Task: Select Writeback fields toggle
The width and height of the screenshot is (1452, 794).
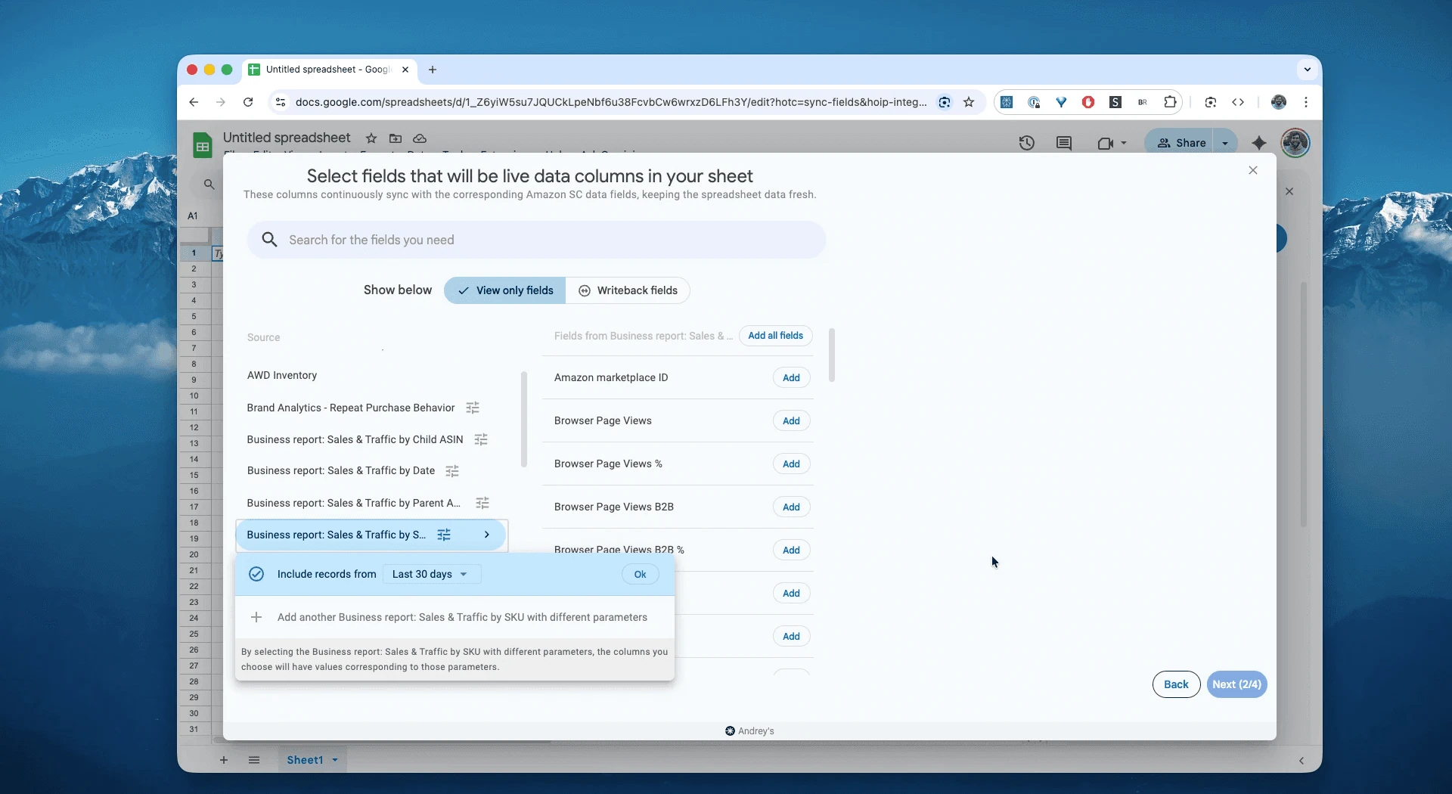Action: click(x=628, y=290)
